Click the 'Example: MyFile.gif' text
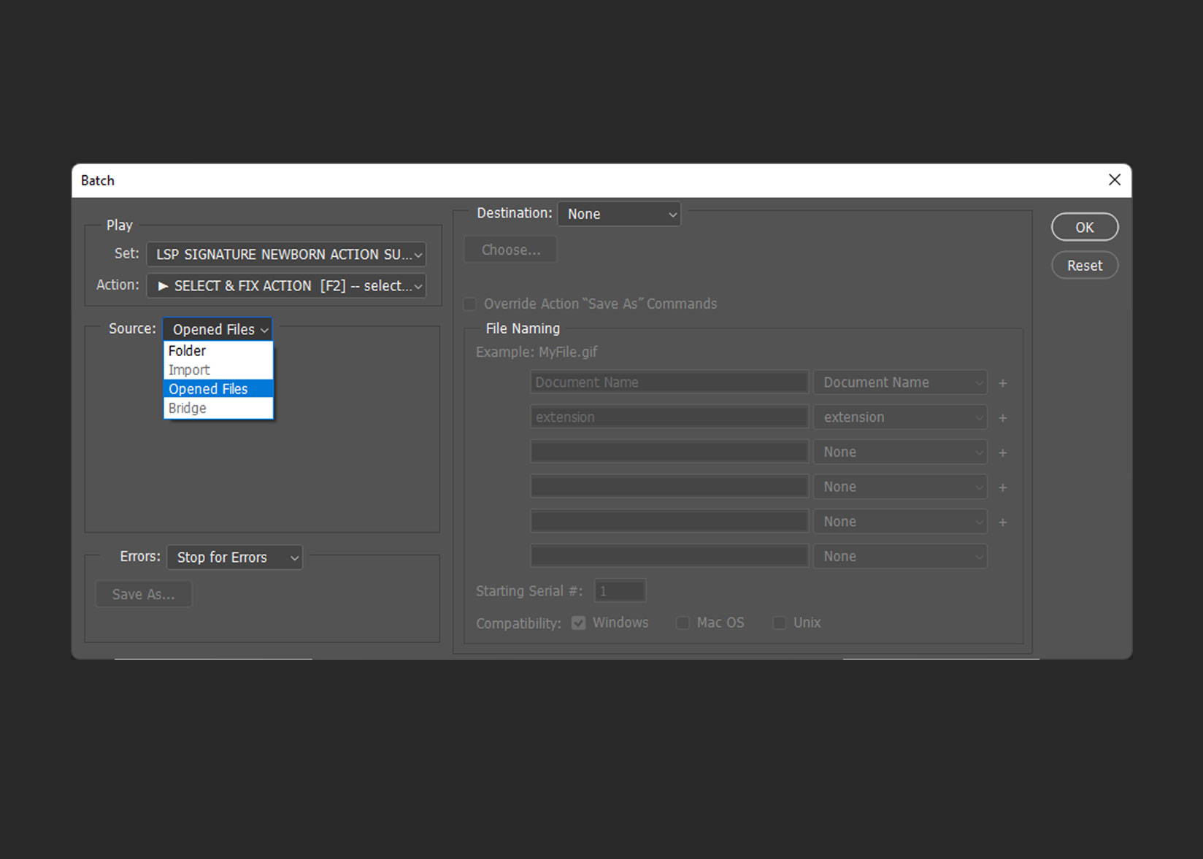 [537, 352]
